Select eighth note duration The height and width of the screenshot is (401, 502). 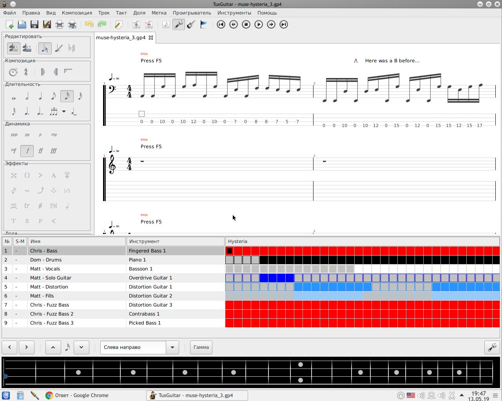click(54, 96)
